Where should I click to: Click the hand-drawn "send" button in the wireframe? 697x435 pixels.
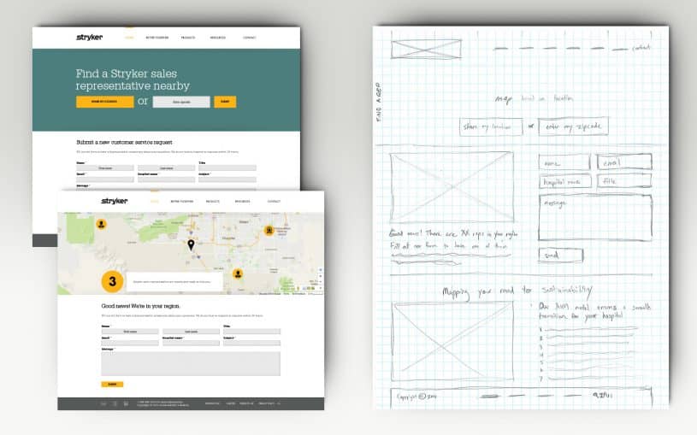pos(560,256)
